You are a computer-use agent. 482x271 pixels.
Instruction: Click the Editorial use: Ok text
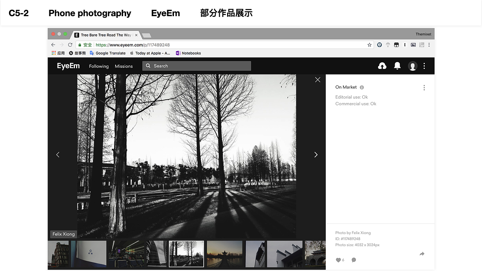click(x=352, y=97)
